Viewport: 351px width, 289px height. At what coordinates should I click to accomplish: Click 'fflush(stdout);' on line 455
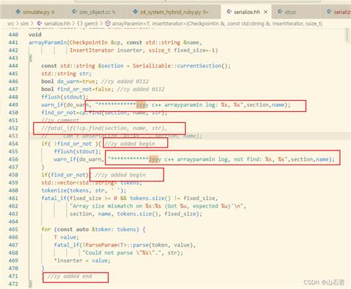[78, 151]
